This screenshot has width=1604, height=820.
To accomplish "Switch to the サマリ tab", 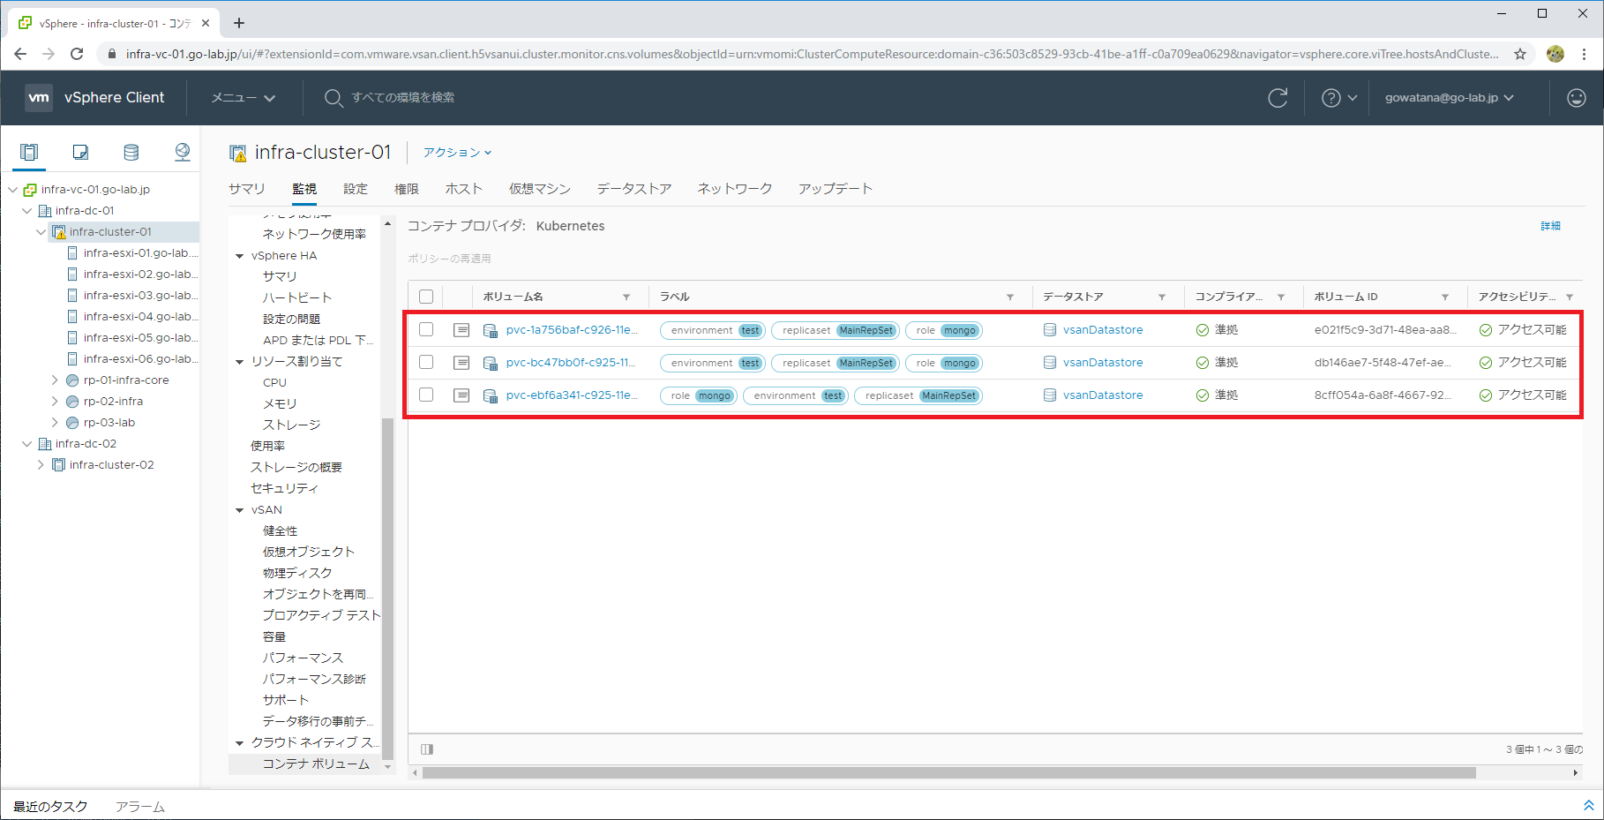I will point(247,189).
